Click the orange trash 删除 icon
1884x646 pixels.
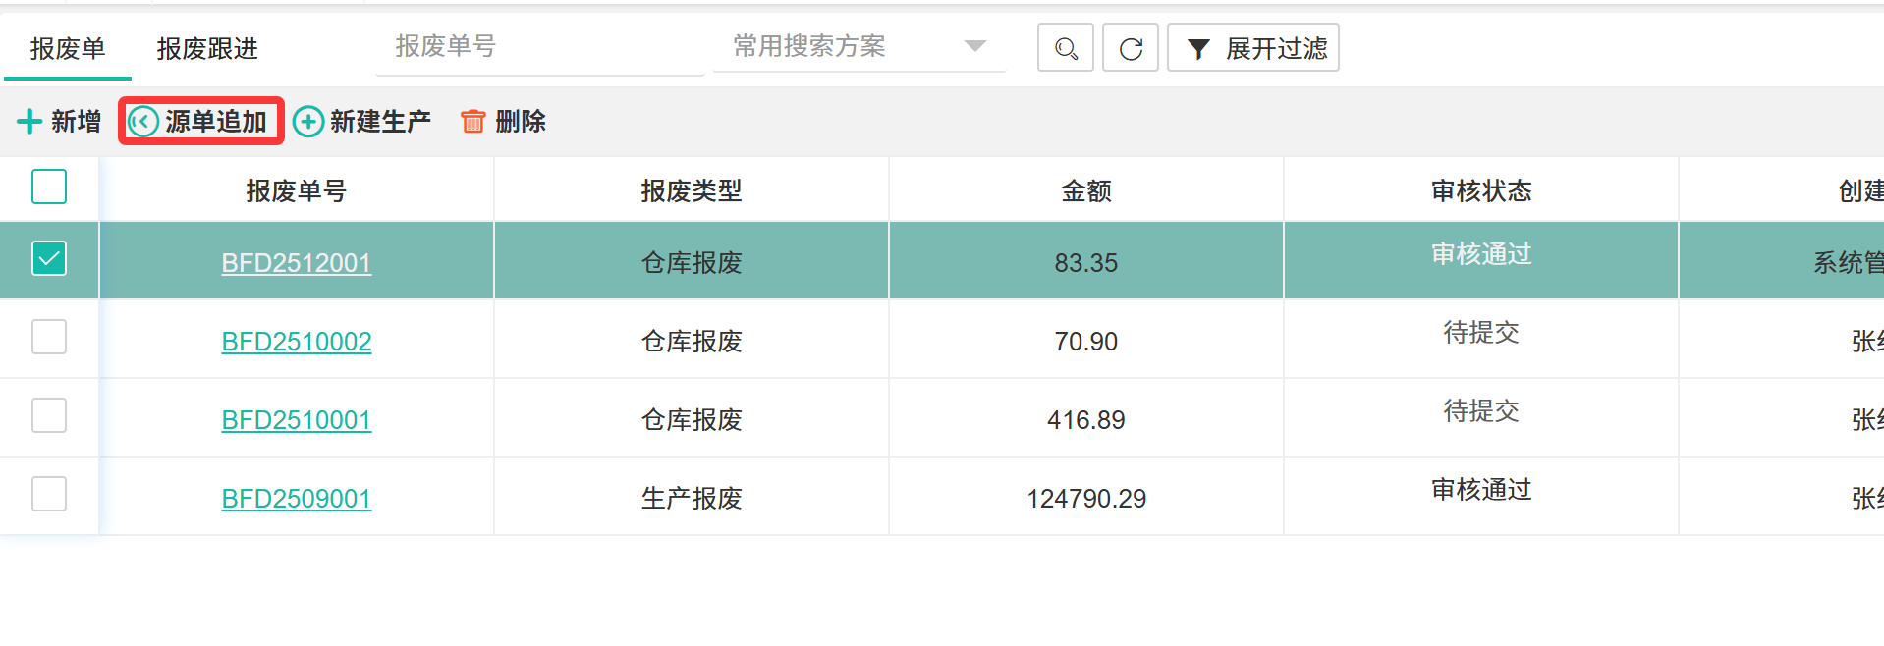click(x=473, y=121)
